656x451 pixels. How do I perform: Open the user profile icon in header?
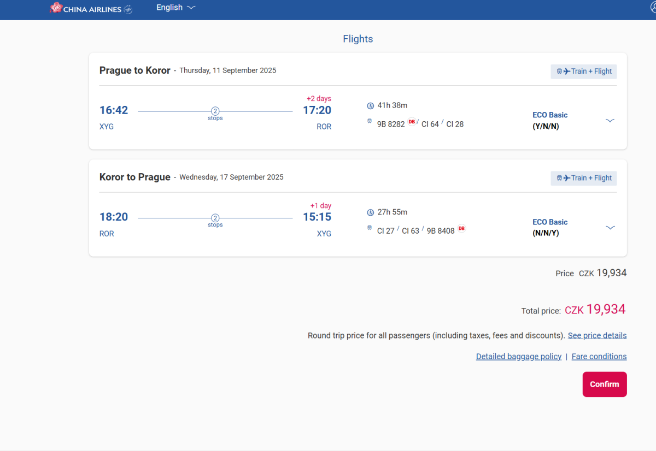(651, 7)
